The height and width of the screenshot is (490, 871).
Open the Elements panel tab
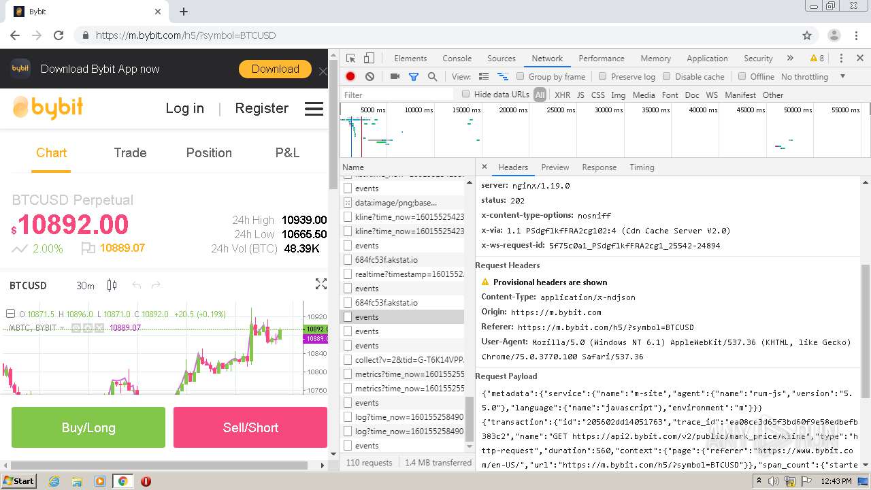point(410,59)
